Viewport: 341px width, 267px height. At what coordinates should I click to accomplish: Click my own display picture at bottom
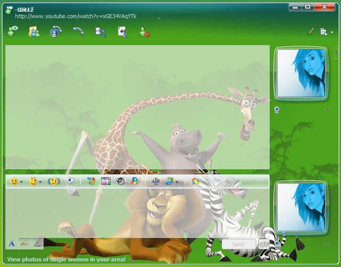click(x=301, y=207)
